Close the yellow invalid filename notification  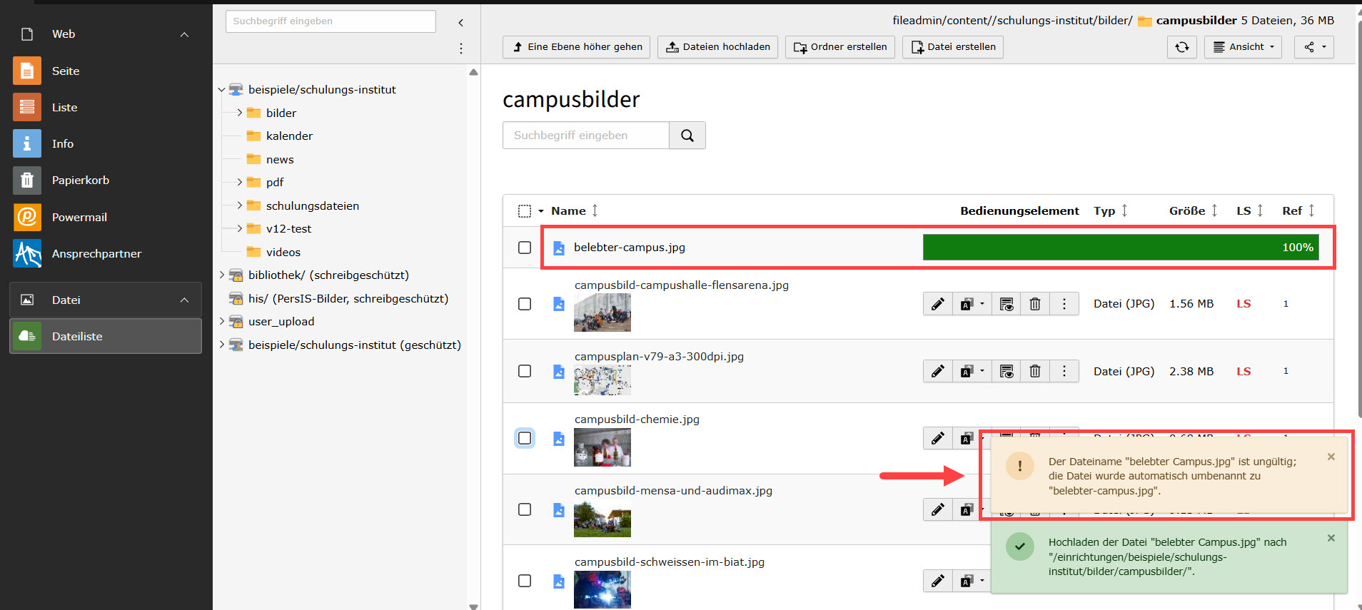point(1331,457)
